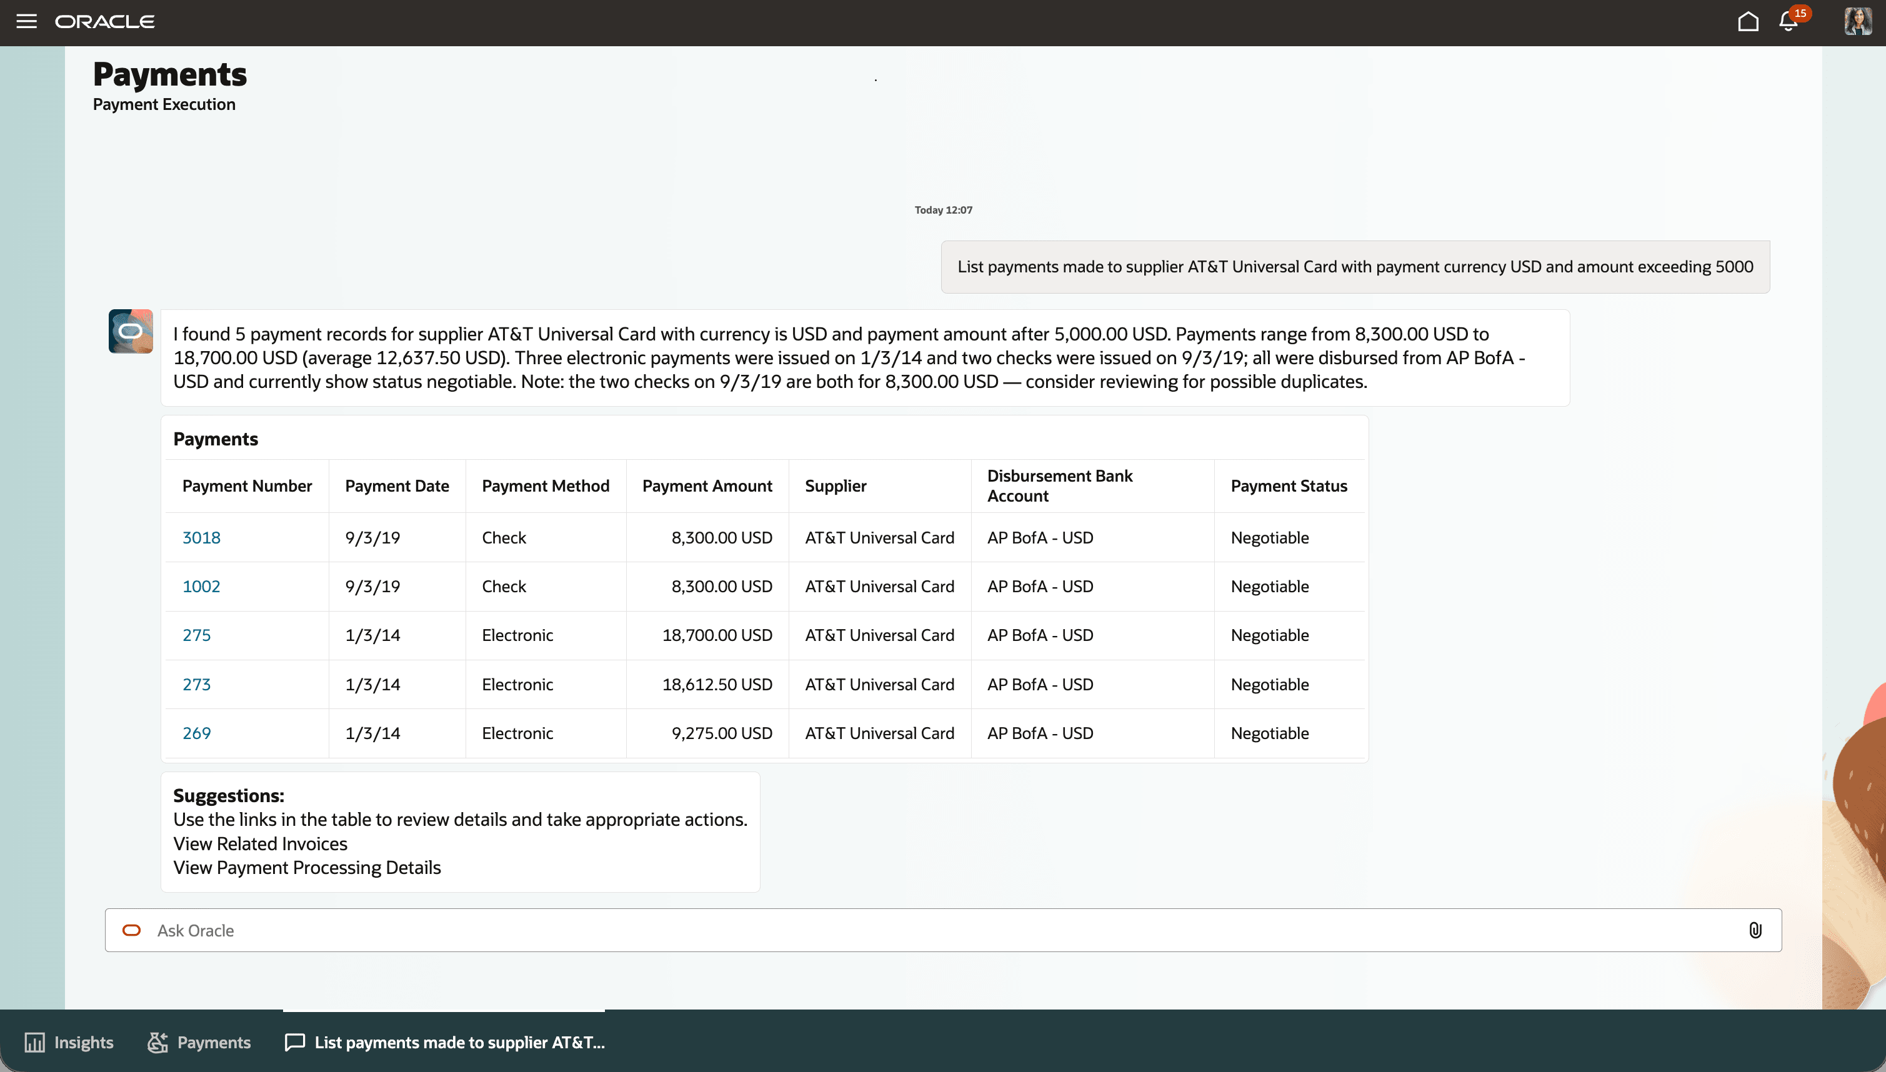The width and height of the screenshot is (1886, 1072).
Task: Switch to the Insights tab
Action: pos(69,1042)
